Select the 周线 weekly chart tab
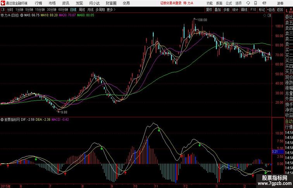The width and height of the screenshot is (293, 188). point(82,10)
